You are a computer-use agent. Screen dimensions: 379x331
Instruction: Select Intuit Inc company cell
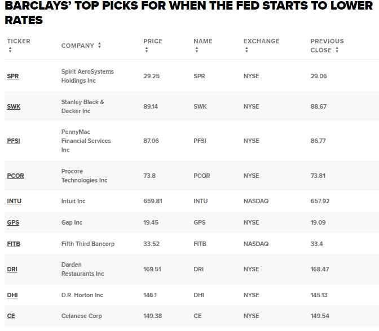[x=73, y=201]
